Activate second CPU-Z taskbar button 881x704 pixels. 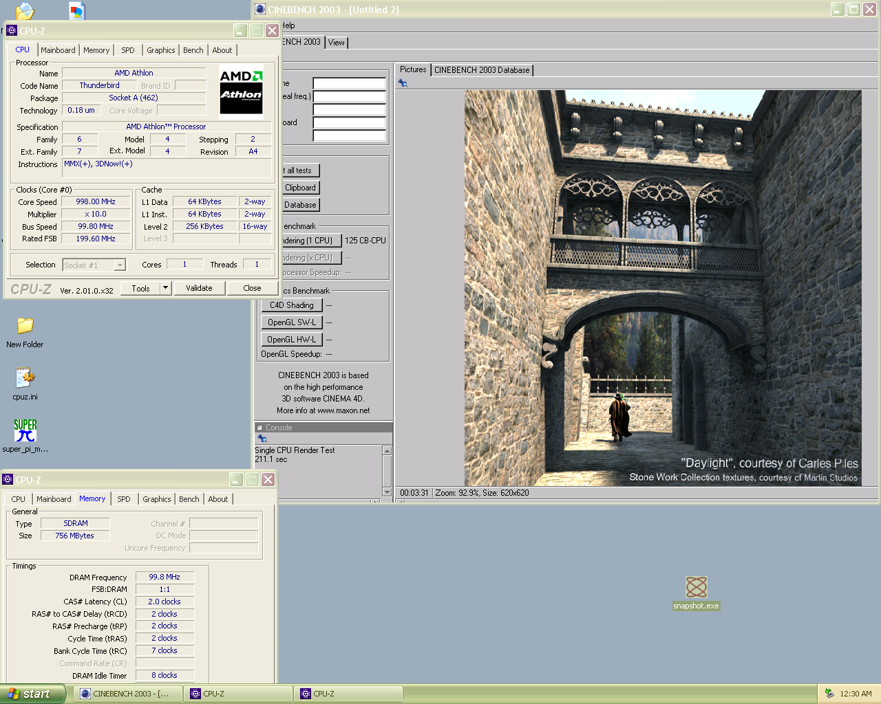tap(348, 694)
